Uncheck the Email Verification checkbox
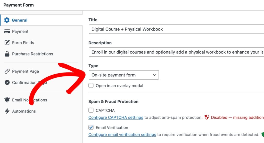Screen dimensions: 264x143 point(91,127)
